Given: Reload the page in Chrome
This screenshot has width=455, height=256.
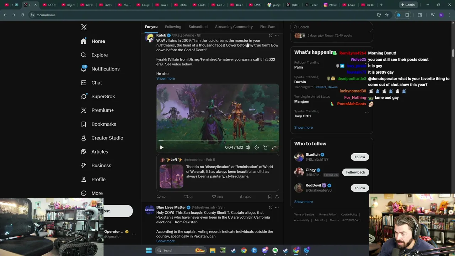Looking at the screenshot, I should click(x=22, y=15).
